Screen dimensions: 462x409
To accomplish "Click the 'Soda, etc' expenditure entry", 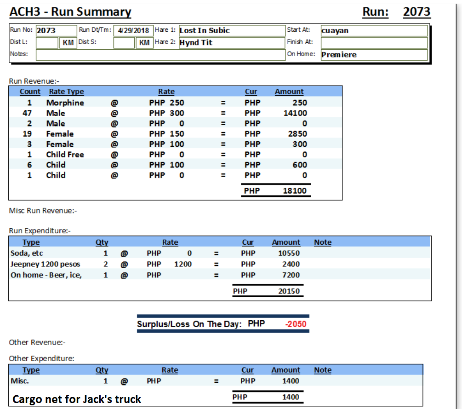I will click(27, 253).
